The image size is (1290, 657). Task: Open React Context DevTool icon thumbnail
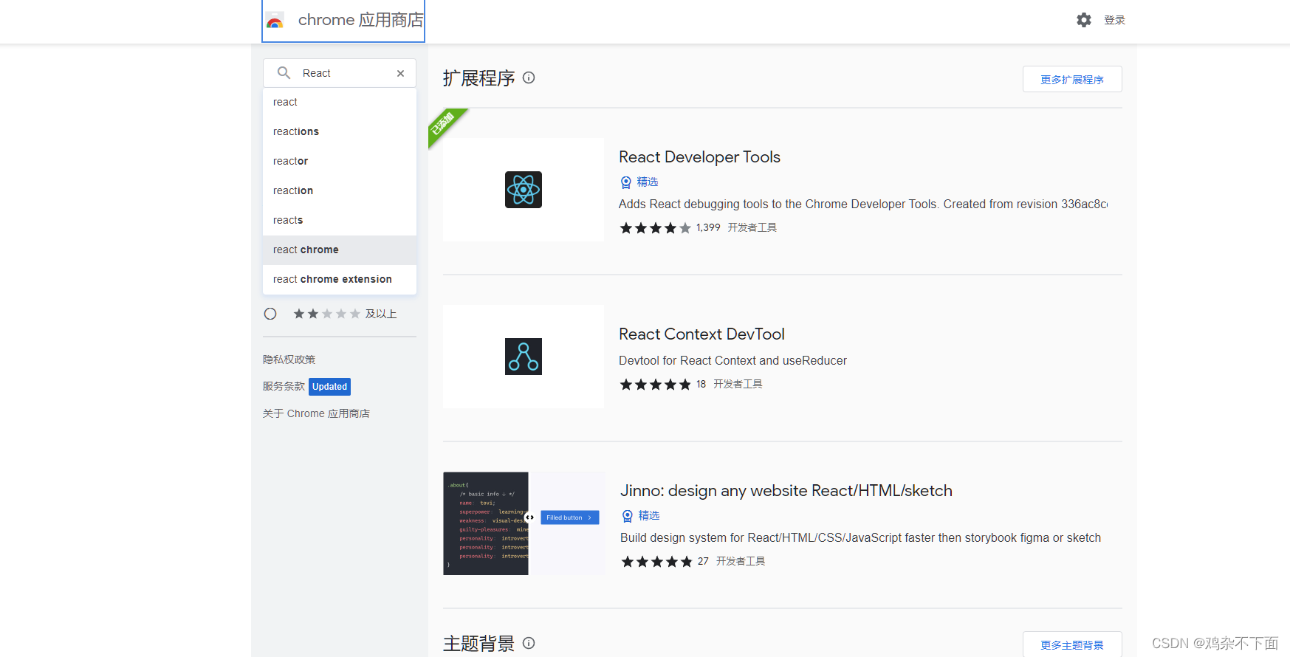pos(524,357)
